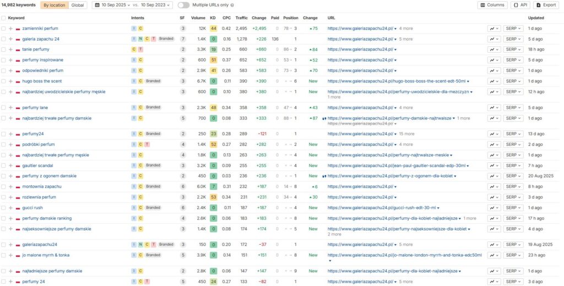Sort by the Traffic column header
Image resolution: width=564 pixels, height=286 pixels.
click(241, 18)
